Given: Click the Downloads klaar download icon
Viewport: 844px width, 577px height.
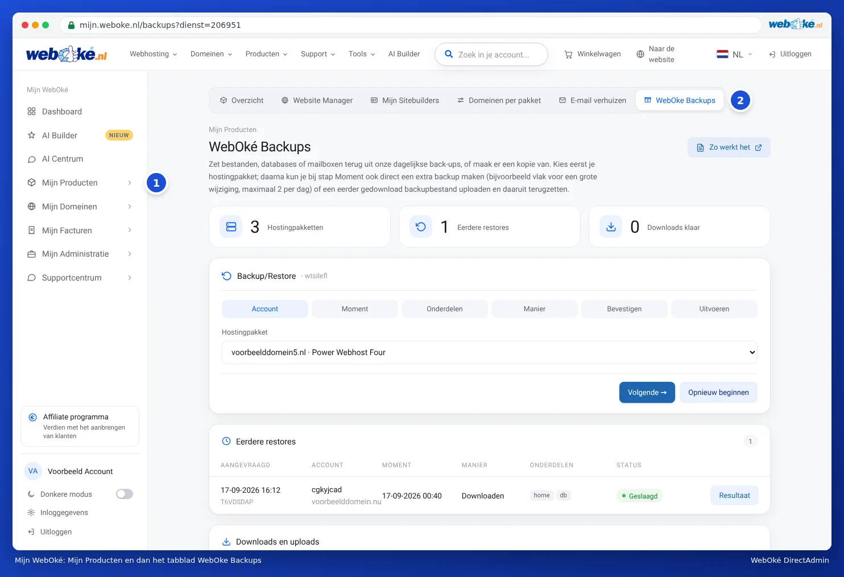Looking at the screenshot, I should 611,226.
